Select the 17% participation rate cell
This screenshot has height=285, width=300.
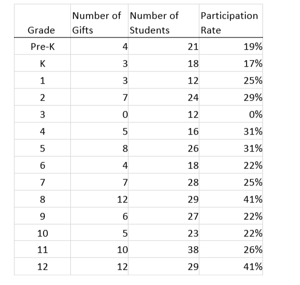(x=231, y=63)
